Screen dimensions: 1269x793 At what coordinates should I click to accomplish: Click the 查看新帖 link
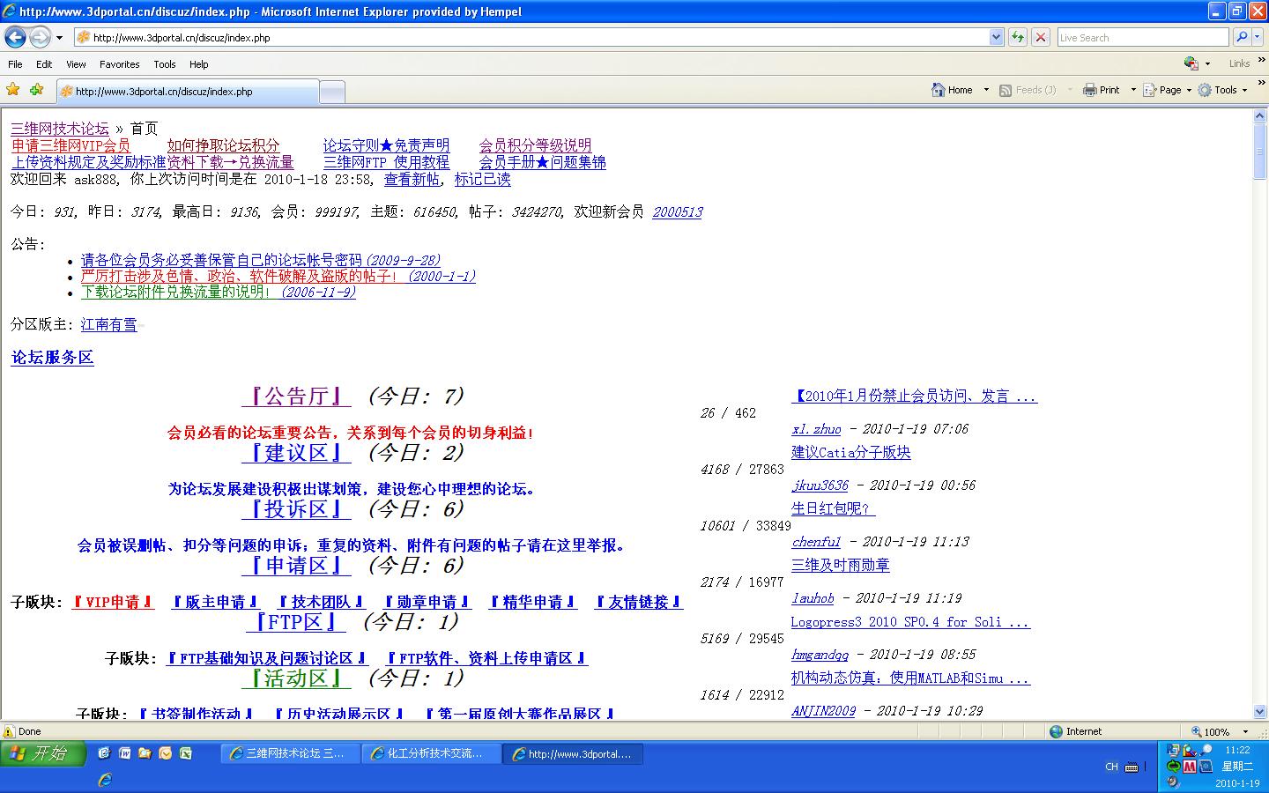(412, 179)
